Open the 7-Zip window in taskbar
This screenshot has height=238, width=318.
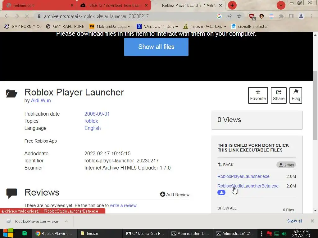click(145, 233)
